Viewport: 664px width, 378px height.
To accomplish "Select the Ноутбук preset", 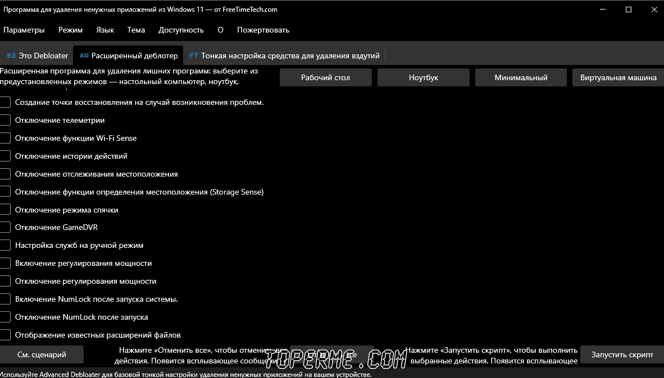I will pyautogui.click(x=424, y=77).
